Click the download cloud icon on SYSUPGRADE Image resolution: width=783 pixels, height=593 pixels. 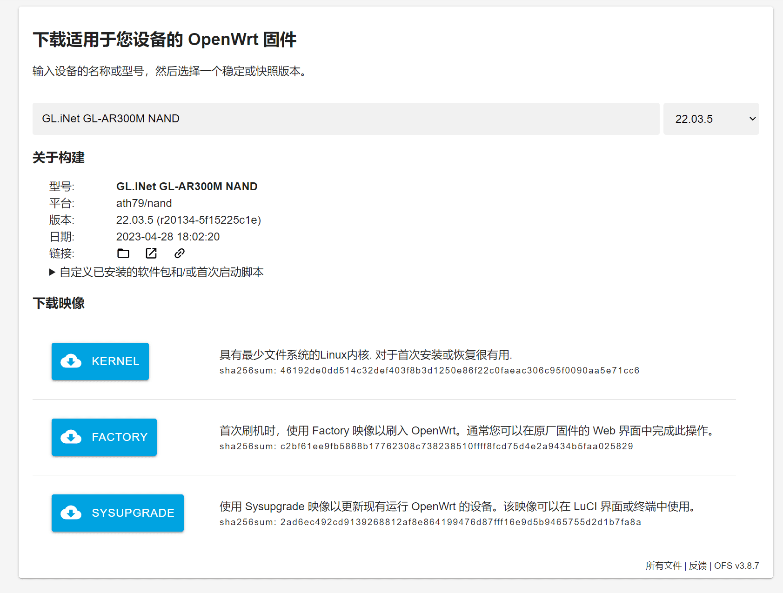pos(70,513)
